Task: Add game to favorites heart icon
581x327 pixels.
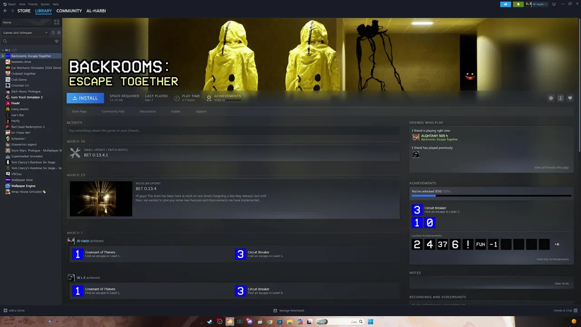Action: click(x=570, y=98)
